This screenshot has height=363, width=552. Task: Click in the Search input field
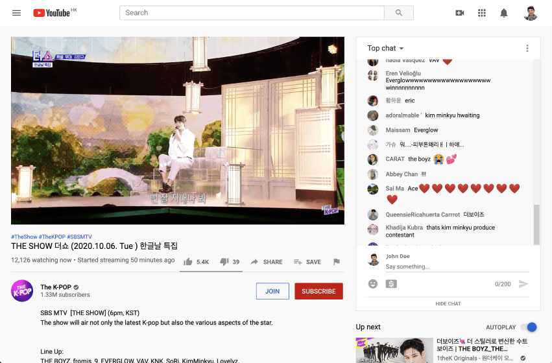click(x=252, y=13)
